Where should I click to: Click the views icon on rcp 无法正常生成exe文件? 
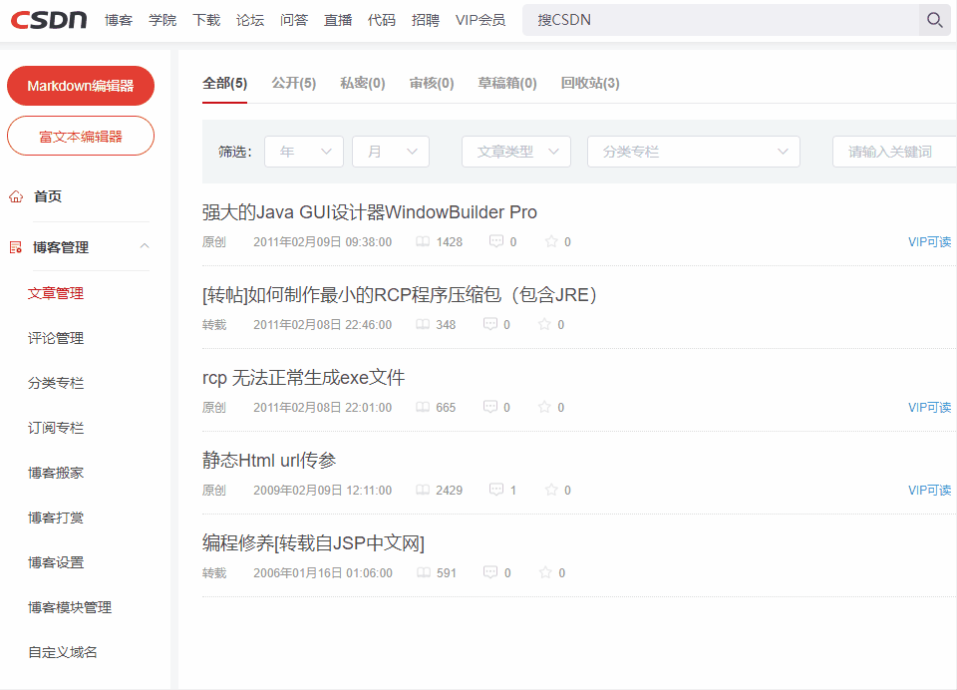point(423,407)
